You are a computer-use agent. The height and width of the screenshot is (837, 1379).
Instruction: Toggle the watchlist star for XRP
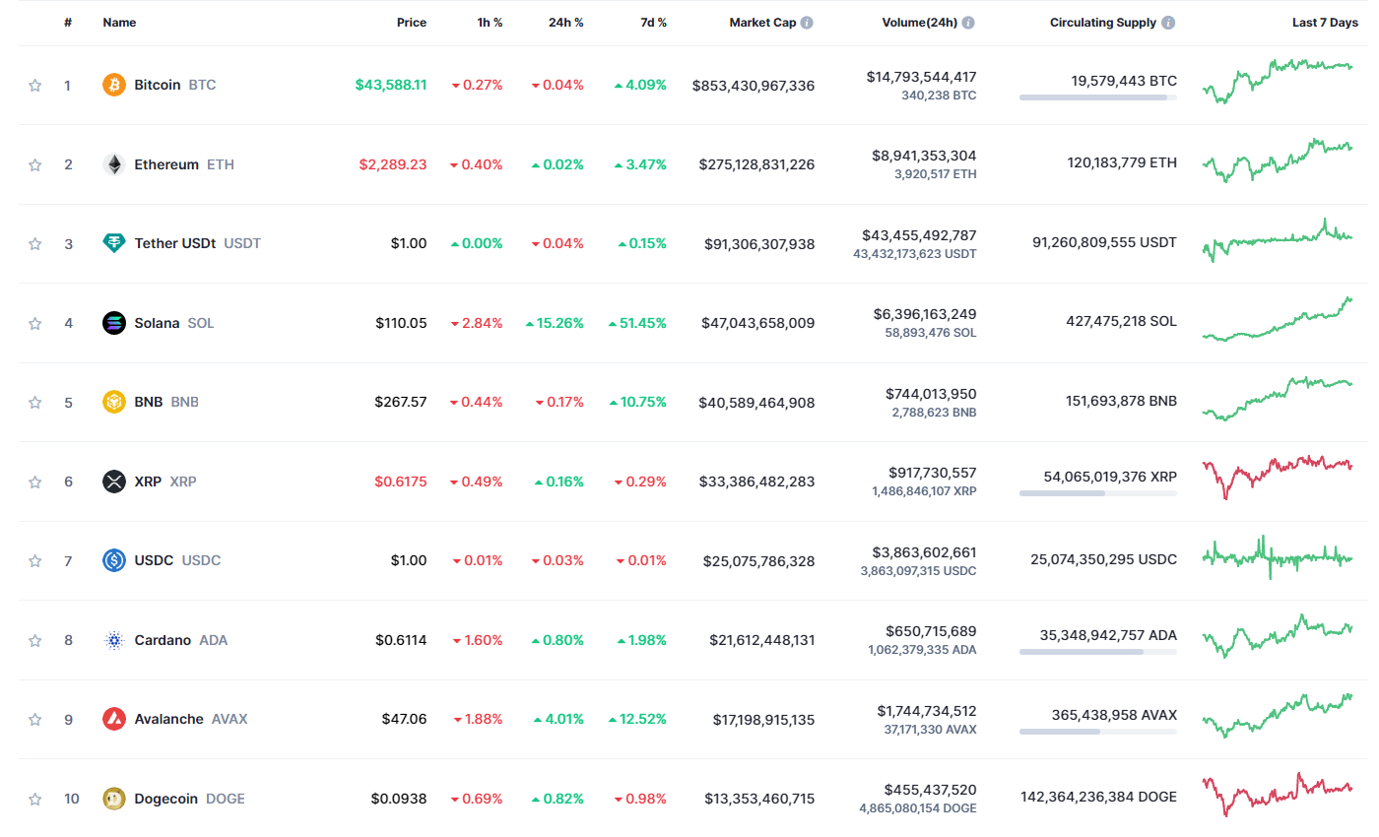point(35,482)
